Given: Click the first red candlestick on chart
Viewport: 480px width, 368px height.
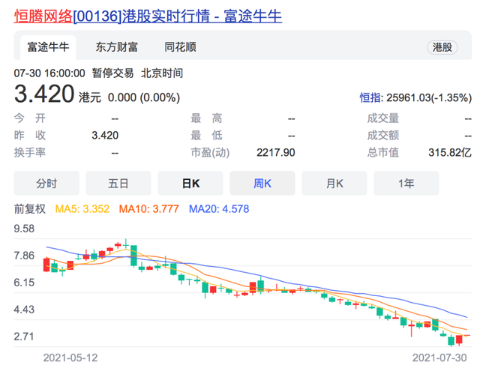Looking at the screenshot, I should coord(46,265).
